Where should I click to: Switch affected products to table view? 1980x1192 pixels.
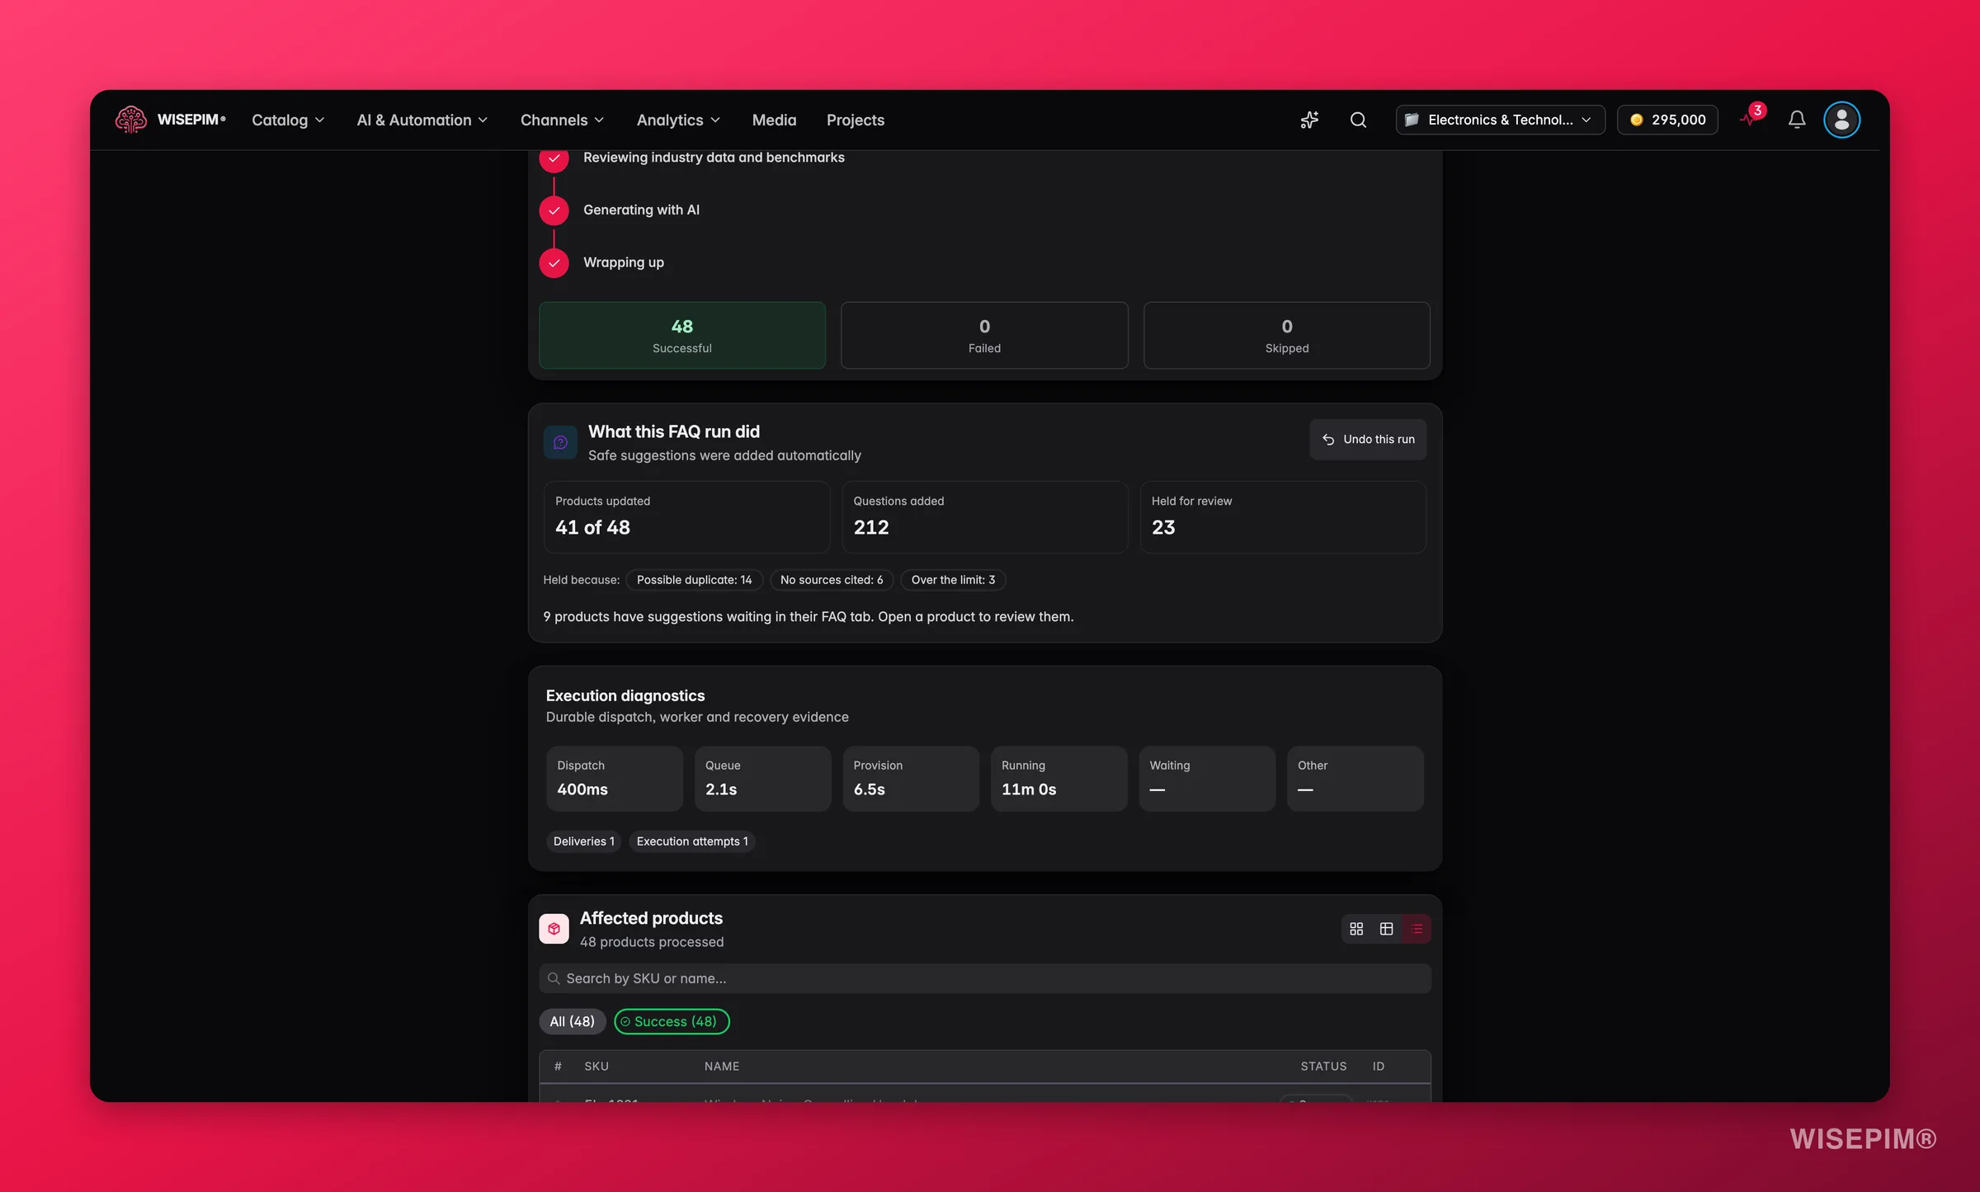coord(1386,929)
